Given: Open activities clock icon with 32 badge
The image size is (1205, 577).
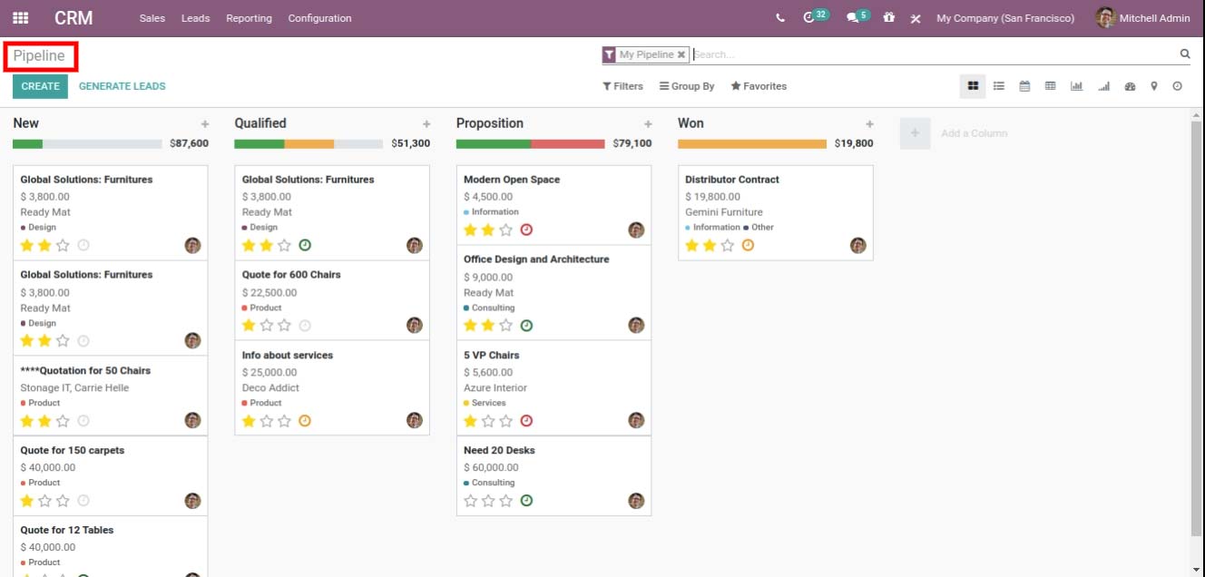Looking at the screenshot, I should point(808,17).
